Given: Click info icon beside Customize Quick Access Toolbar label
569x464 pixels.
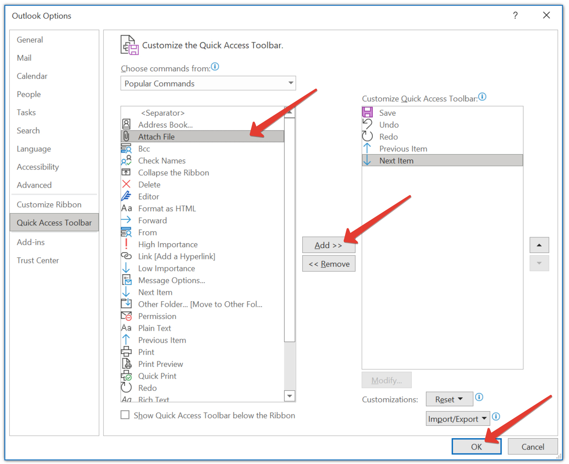Looking at the screenshot, I should tap(482, 97).
